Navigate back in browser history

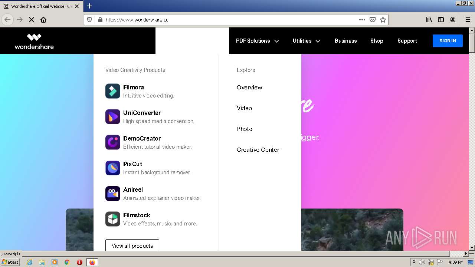tap(7, 20)
